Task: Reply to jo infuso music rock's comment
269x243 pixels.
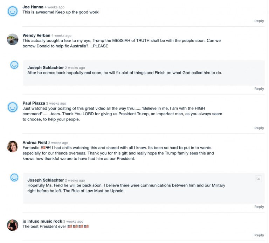Action: [259, 235]
